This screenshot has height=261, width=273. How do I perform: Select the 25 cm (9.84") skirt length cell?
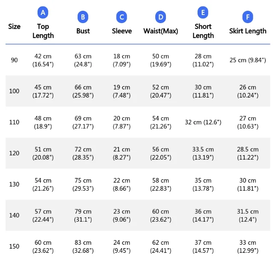coord(248,60)
